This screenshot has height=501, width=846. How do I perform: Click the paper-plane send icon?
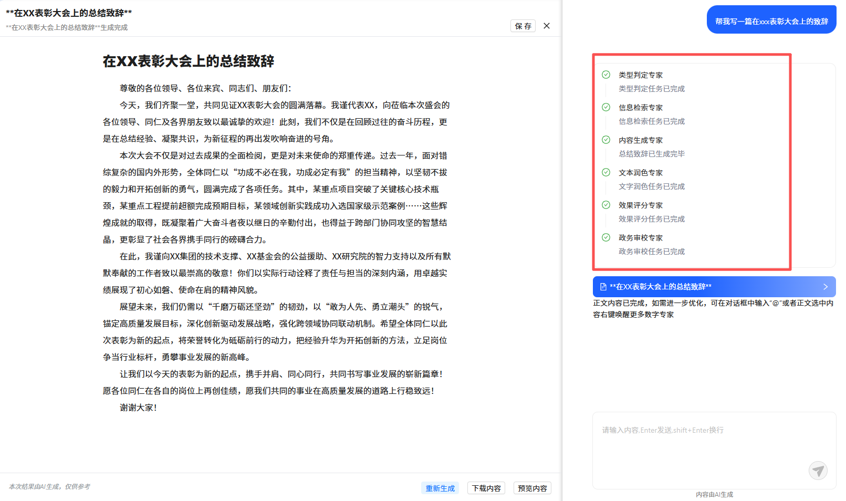point(818,470)
